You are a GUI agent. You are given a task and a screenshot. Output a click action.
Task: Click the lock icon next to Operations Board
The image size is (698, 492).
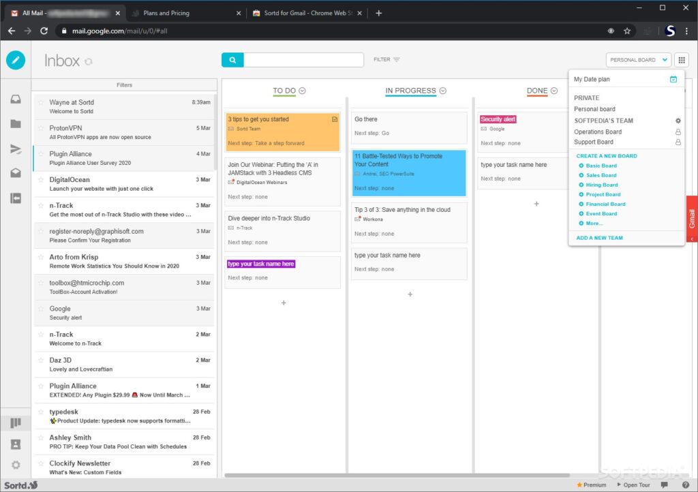(x=678, y=132)
